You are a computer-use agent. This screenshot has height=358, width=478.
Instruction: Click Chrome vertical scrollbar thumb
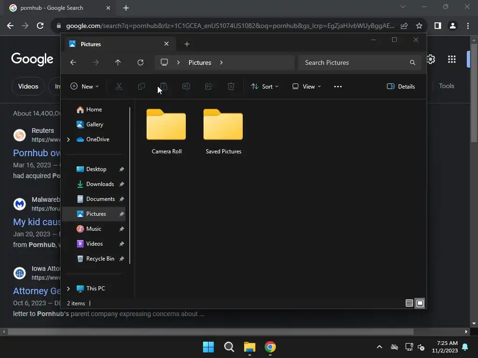pyautogui.click(x=474, y=93)
